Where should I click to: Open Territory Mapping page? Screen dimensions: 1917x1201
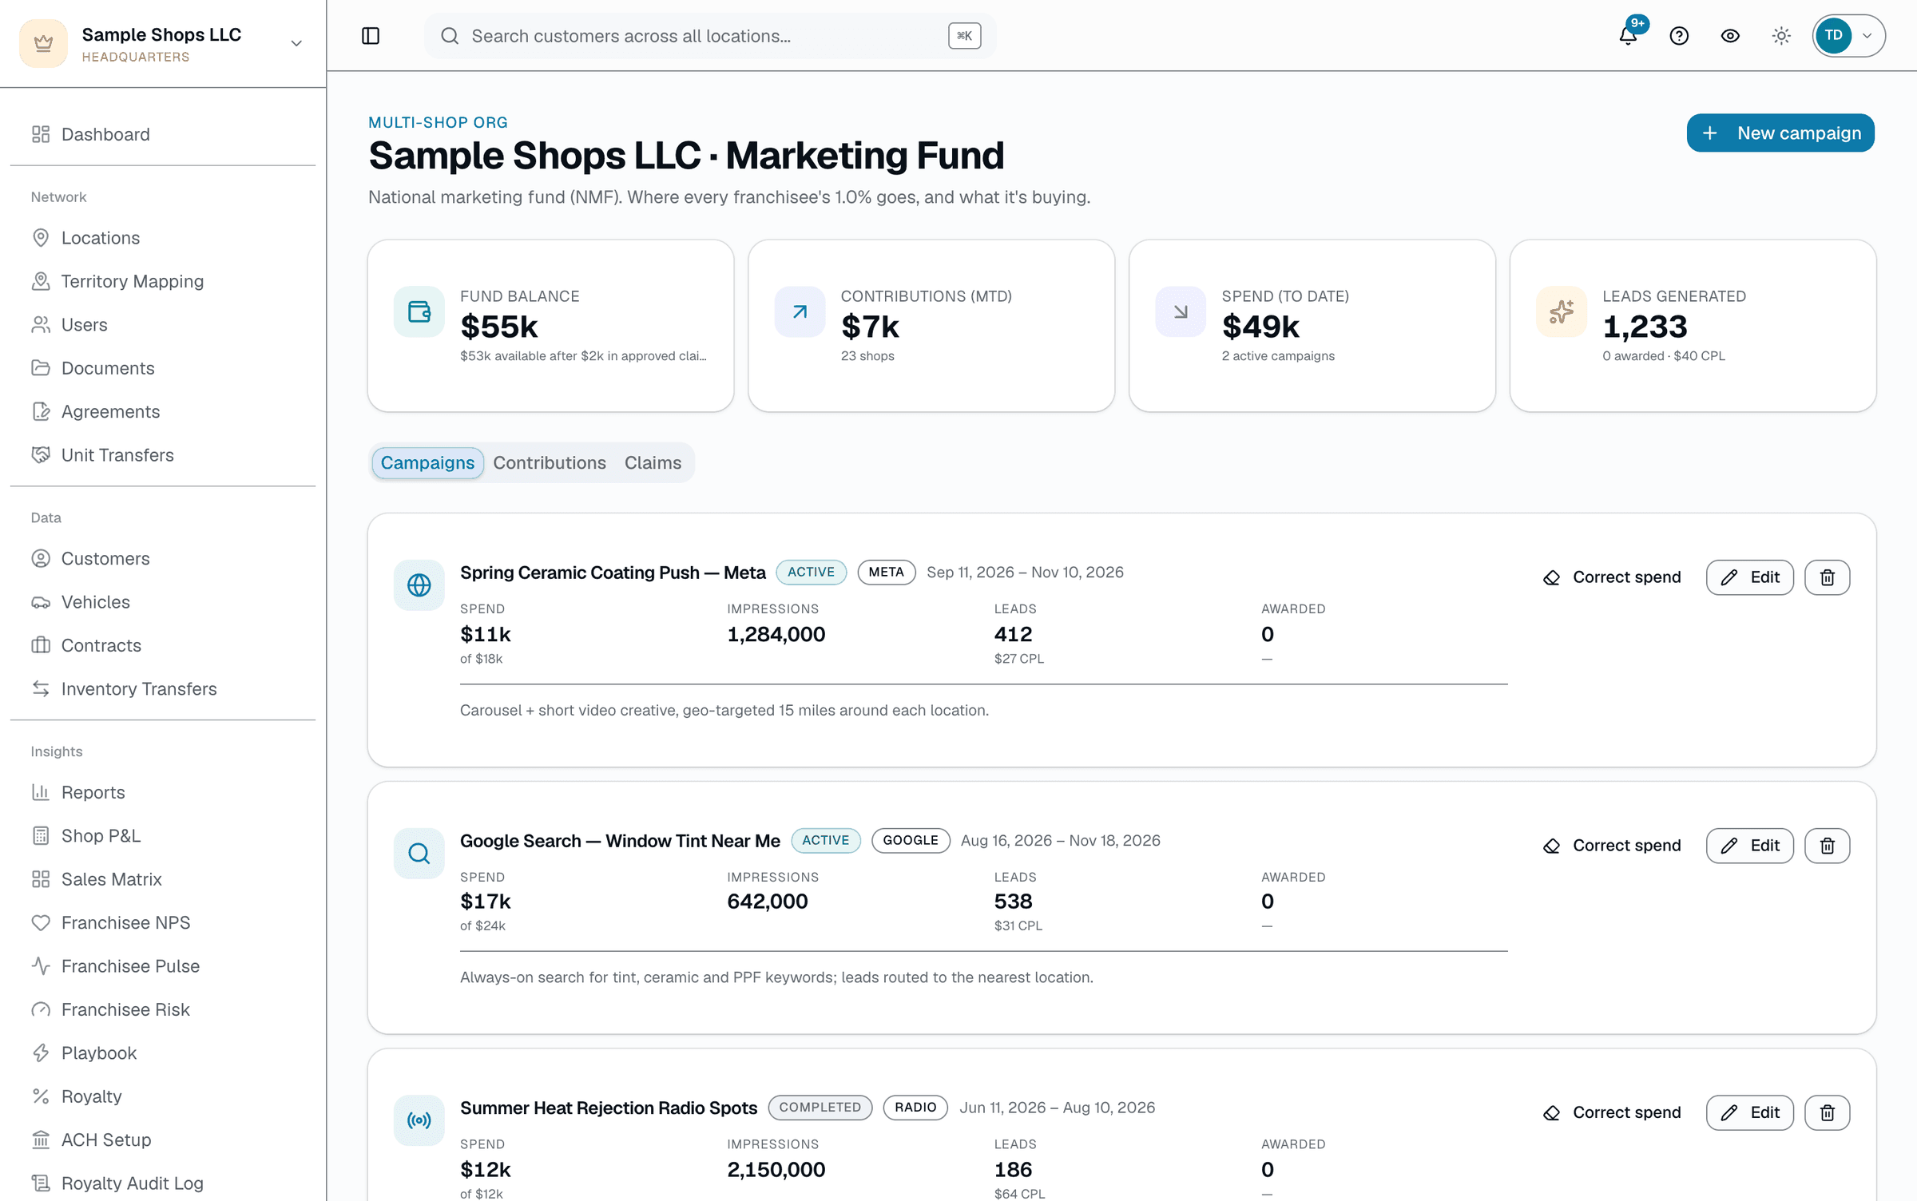pyautogui.click(x=163, y=281)
